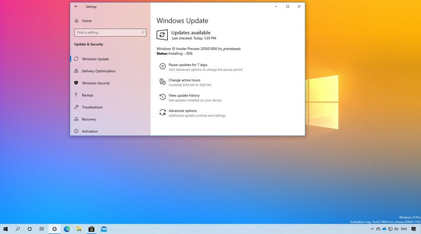Click Pause updates for 7 days
Screen dimensions: 421x234
(x=188, y=65)
